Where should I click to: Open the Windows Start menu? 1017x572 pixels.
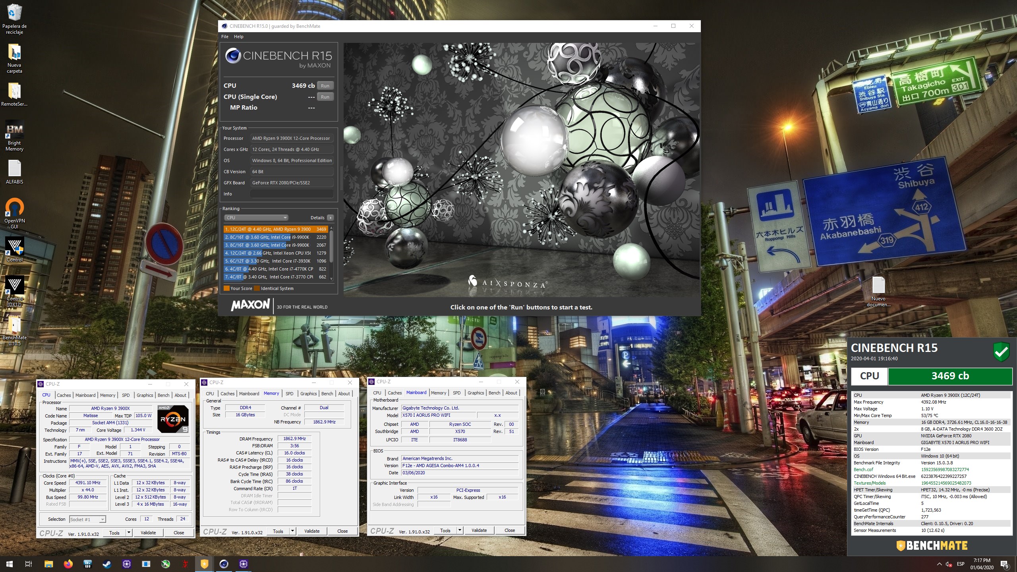coord(10,564)
